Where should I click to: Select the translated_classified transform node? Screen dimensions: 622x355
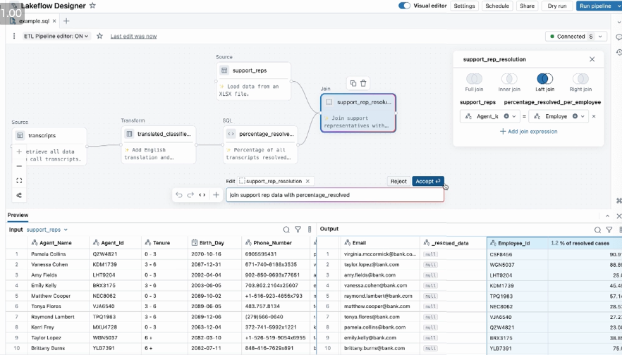point(158,145)
